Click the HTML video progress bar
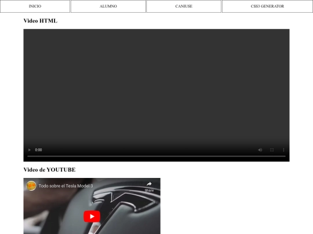Screen dimensions: 313x234 click(x=156, y=156)
